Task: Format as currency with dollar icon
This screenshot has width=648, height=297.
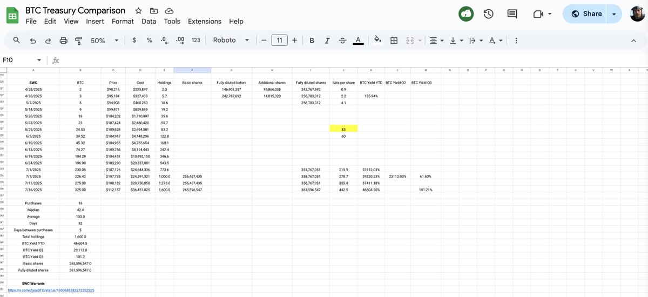Action: [x=134, y=40]
